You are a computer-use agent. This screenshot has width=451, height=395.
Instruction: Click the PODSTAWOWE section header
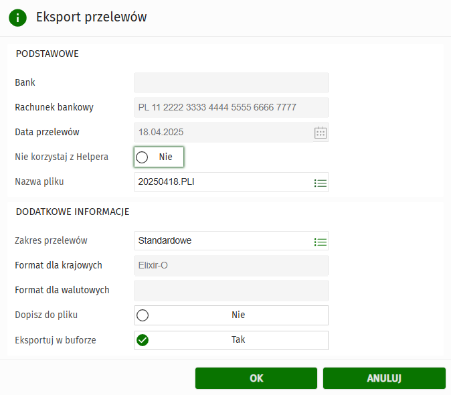coord(47,54)
